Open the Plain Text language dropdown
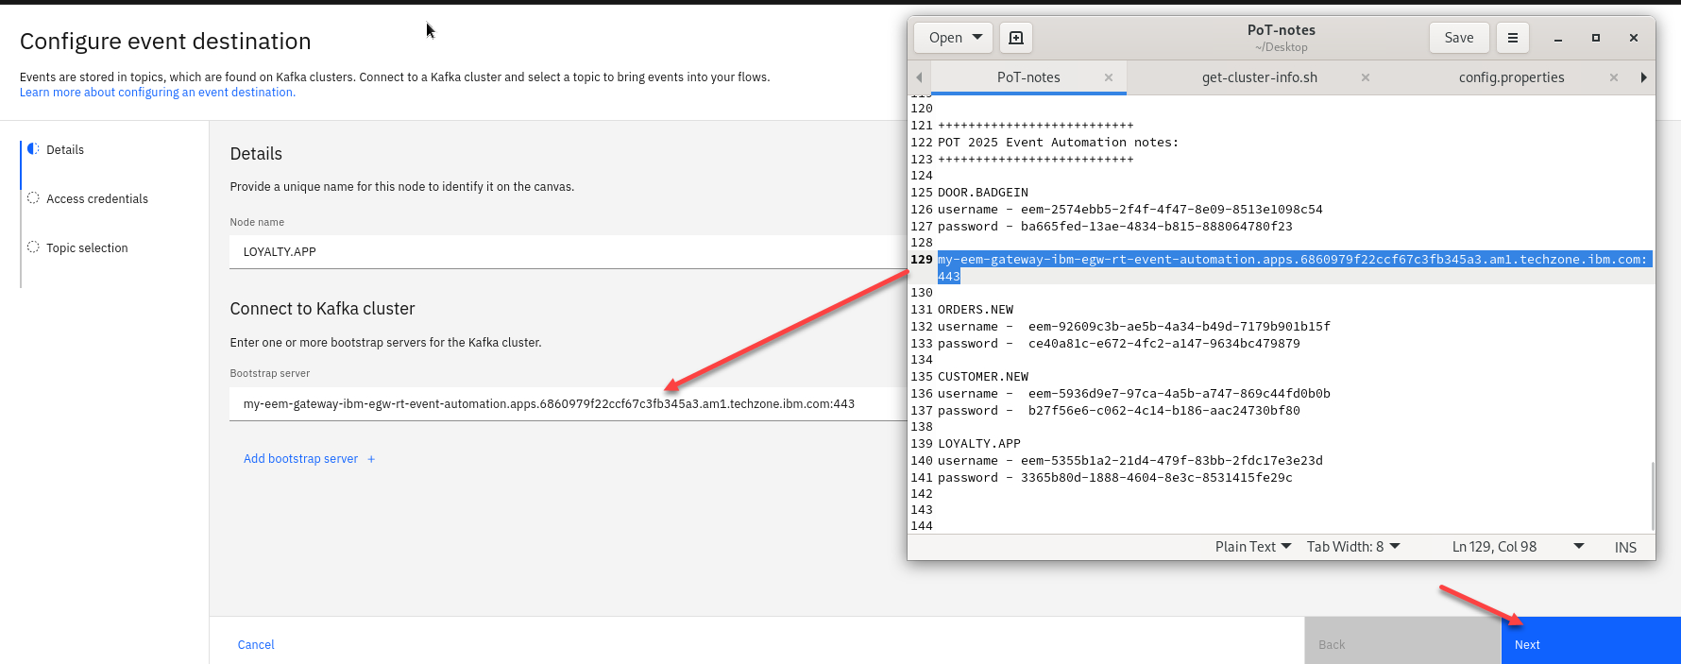Image resolution: width=1681 pixels, height=664 pixels. [x=1252, y=547]
